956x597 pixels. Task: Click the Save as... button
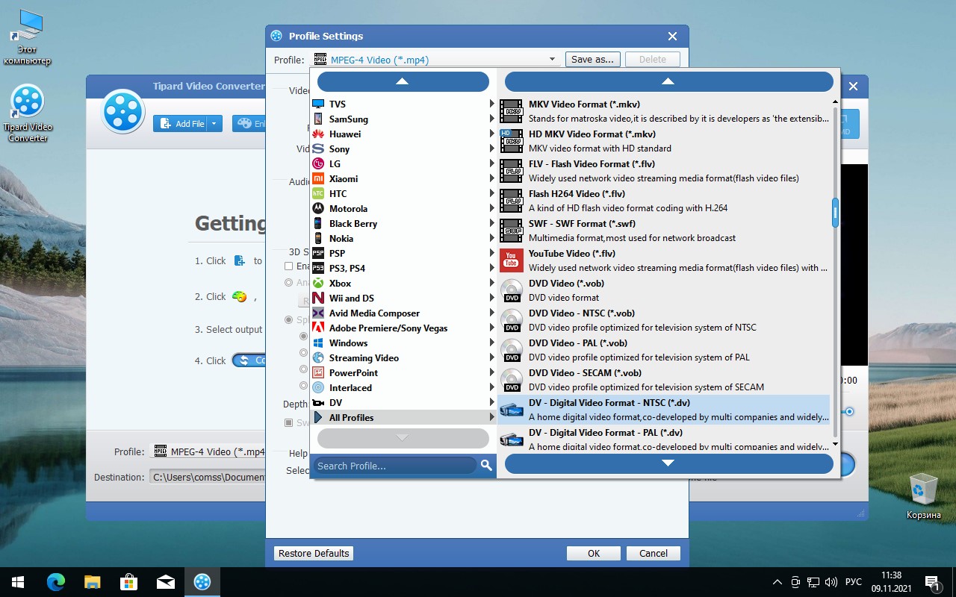point(592,59)
